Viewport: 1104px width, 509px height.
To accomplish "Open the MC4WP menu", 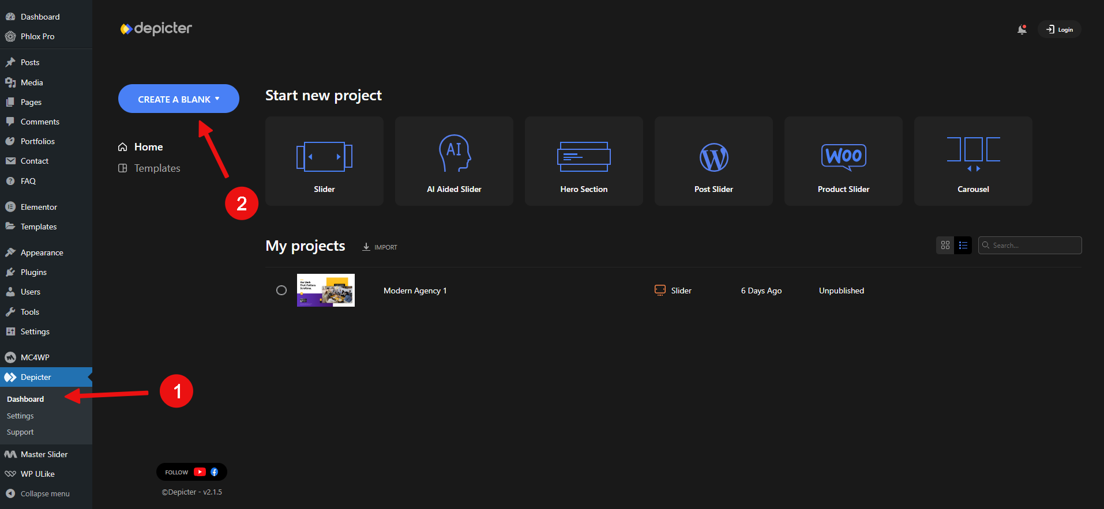I will (46, 357).
